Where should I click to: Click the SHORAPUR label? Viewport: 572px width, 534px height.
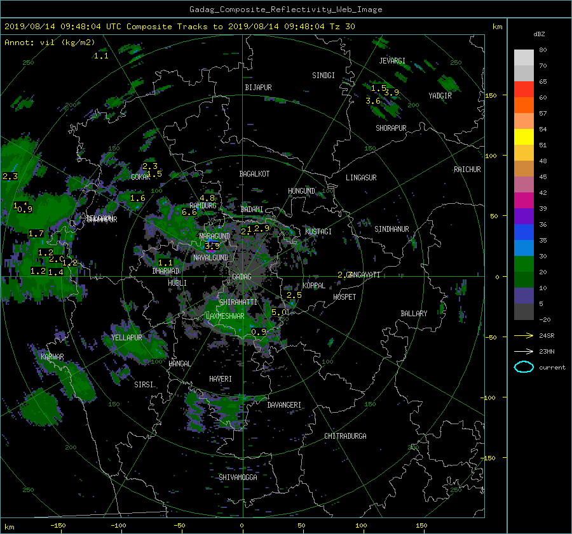[x=391, y=128]
